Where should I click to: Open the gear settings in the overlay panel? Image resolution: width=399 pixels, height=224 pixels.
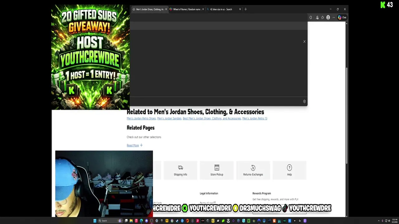pyautogui.click(x=304, y=101)
